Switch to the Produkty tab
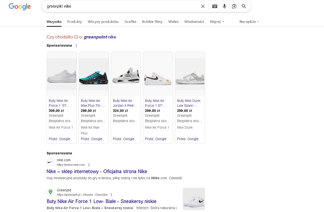Screen dimensions: 324x212 74,22
